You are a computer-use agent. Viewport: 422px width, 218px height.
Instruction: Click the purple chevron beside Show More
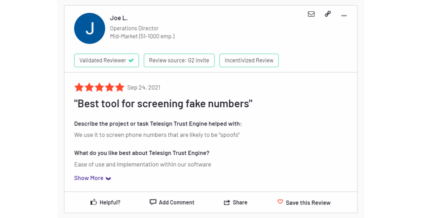(108, 179)
